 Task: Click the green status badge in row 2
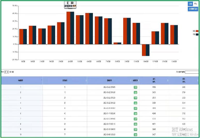(135, 92)
